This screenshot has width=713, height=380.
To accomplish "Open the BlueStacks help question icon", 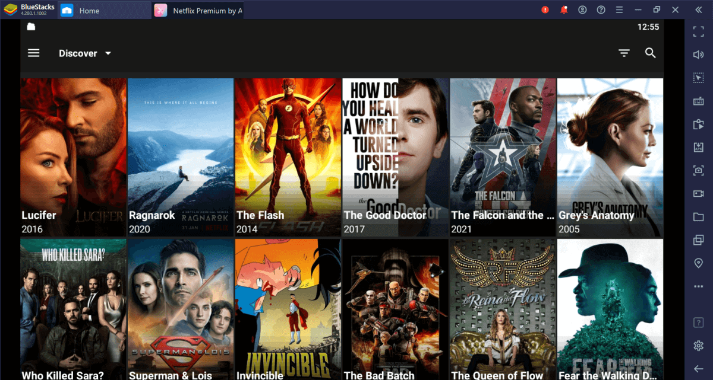I will [x=601, y=9].
